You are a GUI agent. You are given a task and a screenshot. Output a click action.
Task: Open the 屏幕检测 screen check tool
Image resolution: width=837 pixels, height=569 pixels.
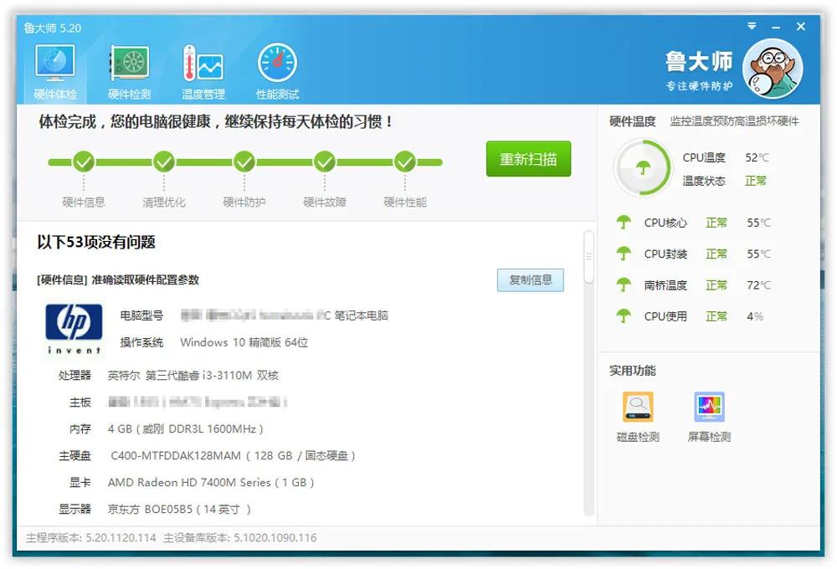[x=709, y=417]
